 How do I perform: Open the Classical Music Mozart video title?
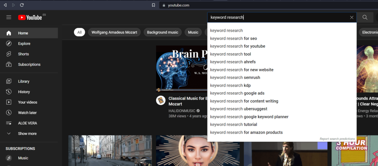pyautogui.click(x=188, y=101)
